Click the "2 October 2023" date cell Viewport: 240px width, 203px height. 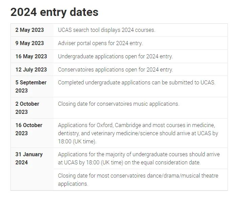pyautogui.click(x=27, y=108)
